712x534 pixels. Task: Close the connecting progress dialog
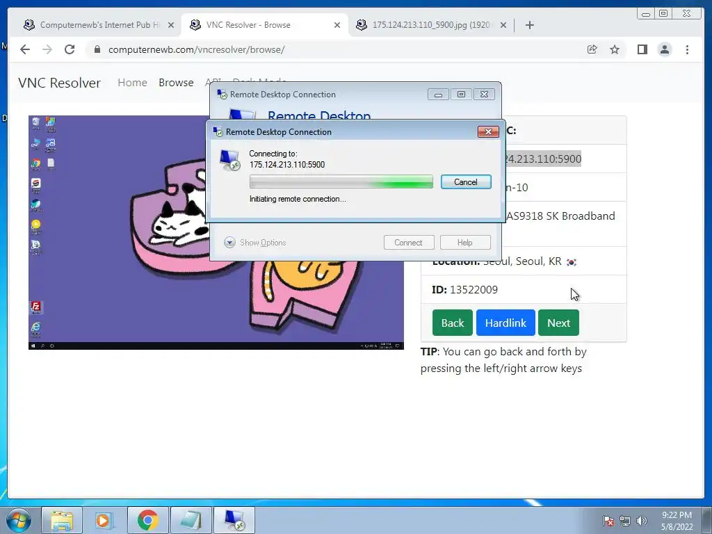pos(488,131)
